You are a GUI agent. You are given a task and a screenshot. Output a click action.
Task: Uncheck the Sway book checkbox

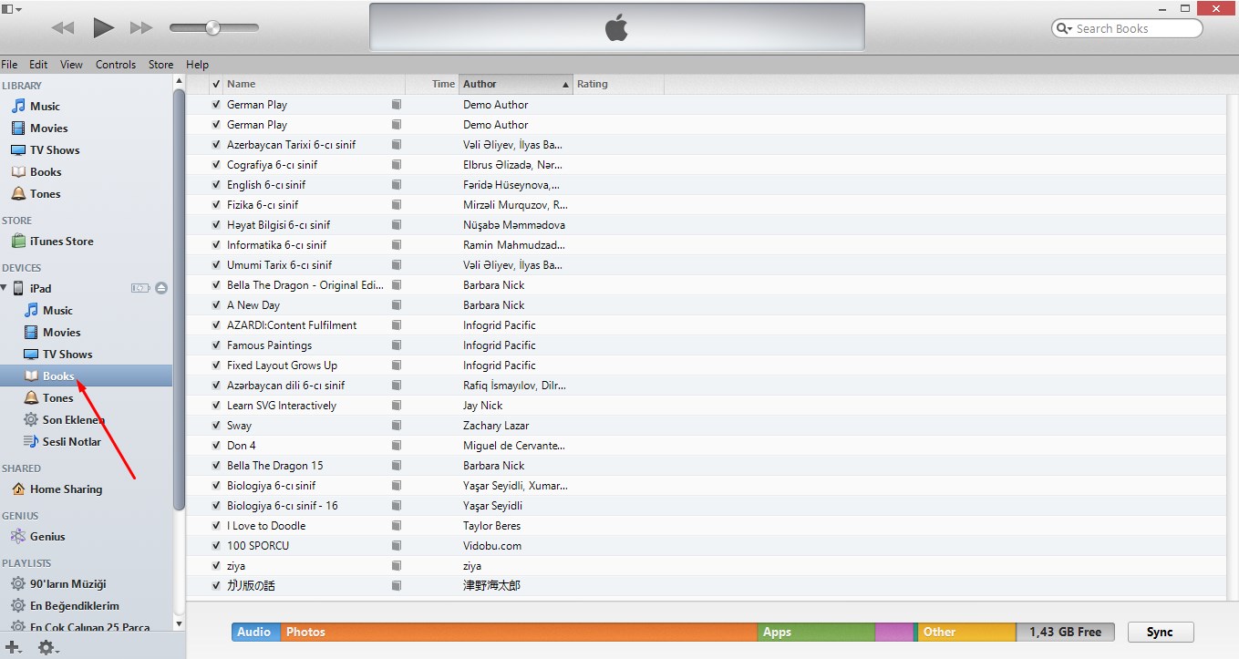pyautogui.click(x=216, y=426)
